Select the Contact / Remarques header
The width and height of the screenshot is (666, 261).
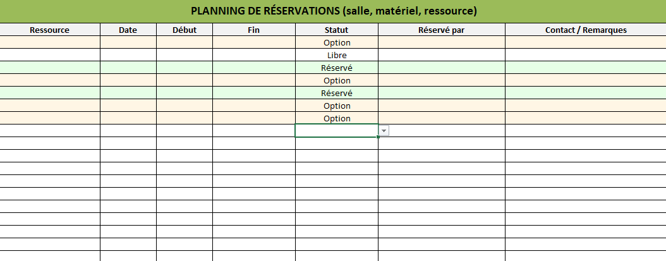coord(585,30)
